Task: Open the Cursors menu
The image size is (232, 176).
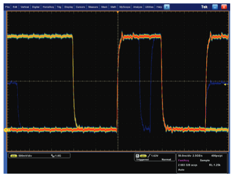Action: click(x=80, y=7)
